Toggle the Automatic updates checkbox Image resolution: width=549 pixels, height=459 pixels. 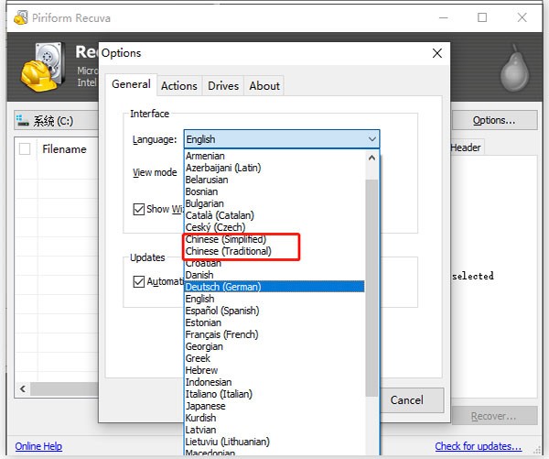point(139,281)
